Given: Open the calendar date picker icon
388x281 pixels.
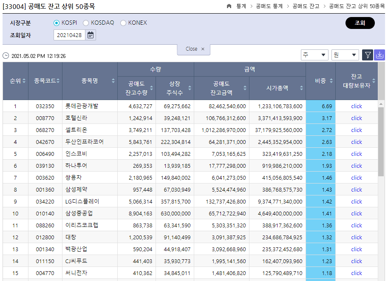Looking at the screenshot, I should click(91, 35).
